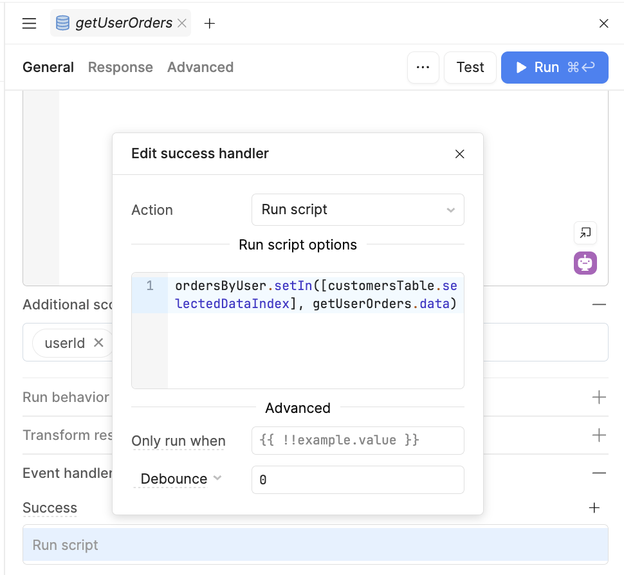
Task: Expand the Transform results section
Action: pos(599,435)
